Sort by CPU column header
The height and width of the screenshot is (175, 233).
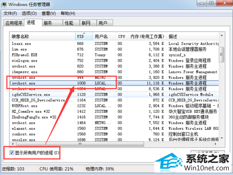(121, 36)
